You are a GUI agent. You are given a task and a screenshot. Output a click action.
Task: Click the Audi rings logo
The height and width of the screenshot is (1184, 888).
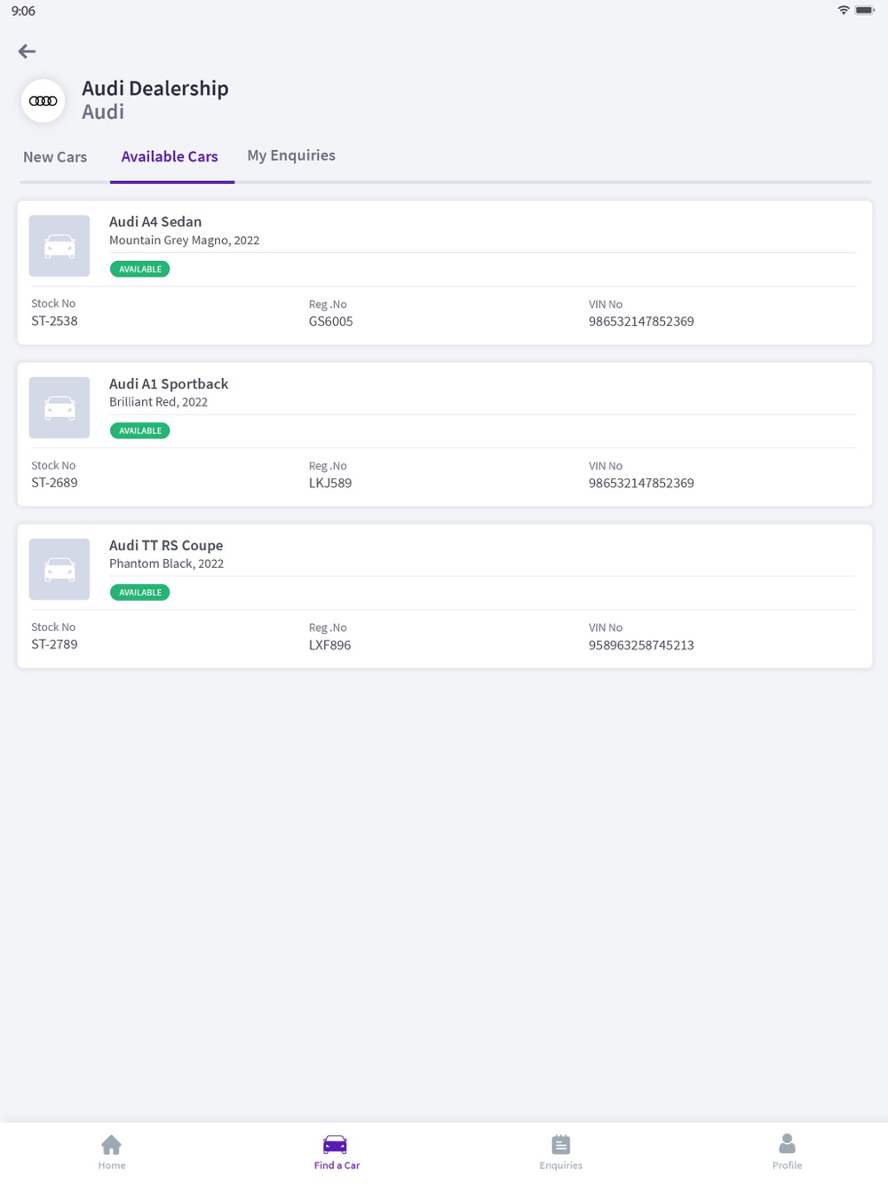coord(44,101)
